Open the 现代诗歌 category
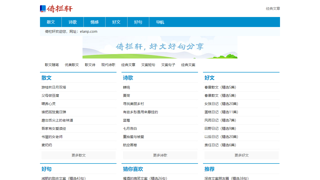320x180 pixels. coord(108,64)
